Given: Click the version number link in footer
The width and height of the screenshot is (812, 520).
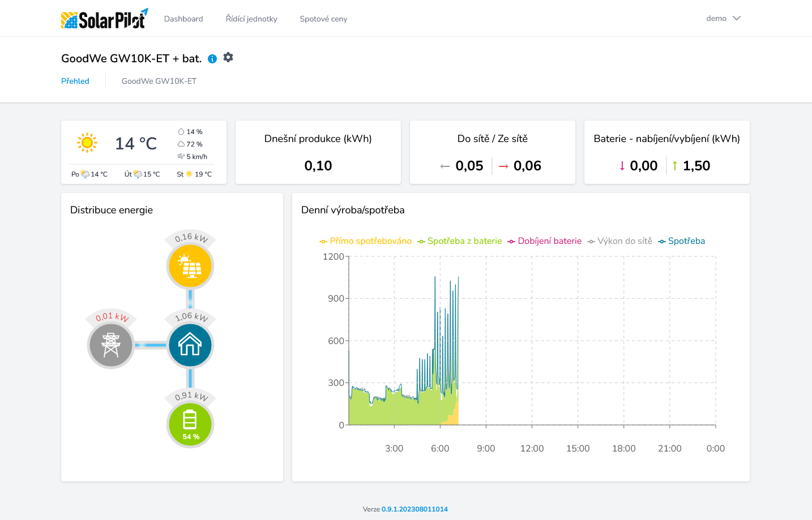Looking at the screenshot, I should click(x=414, y=509).
